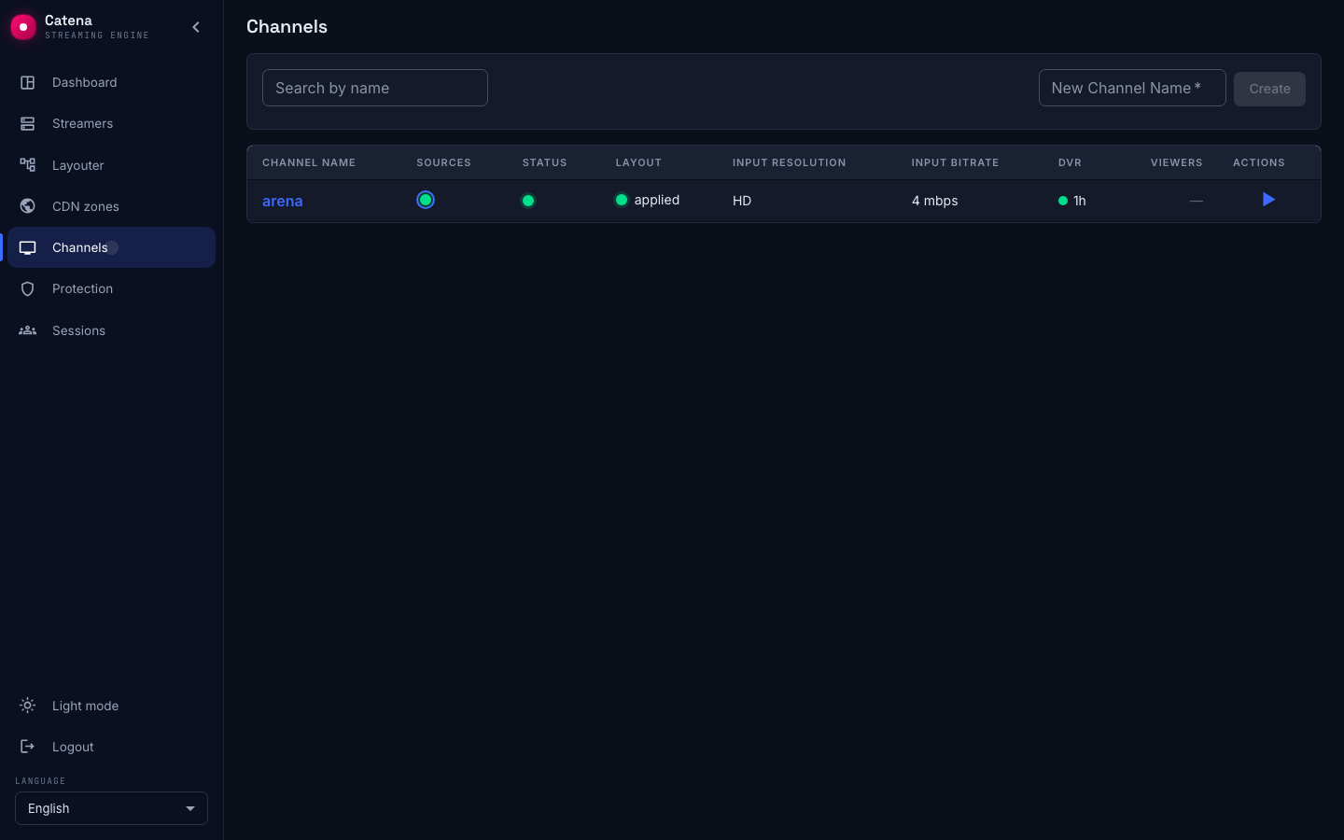
Task: Select the Channels menu item
Action: pos(111,247)
